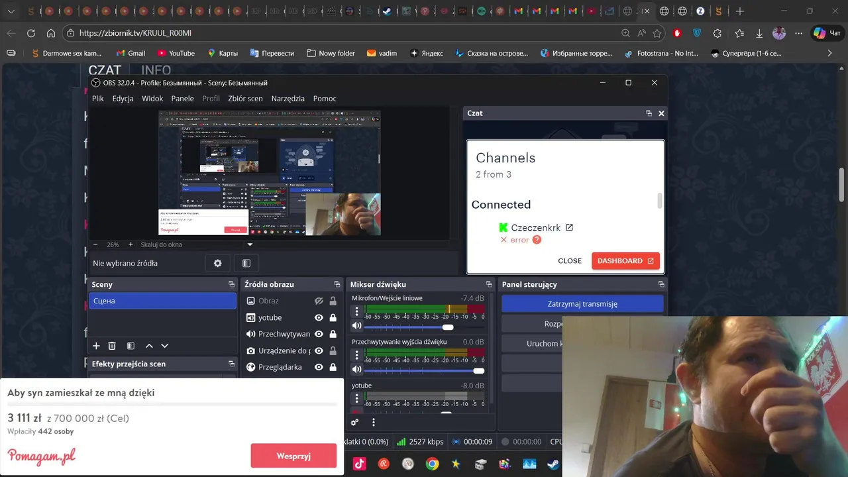Screen dimensions: 848x477
Task: Hide the Przeglądarka source eye icon
Action: pos(319,367)
